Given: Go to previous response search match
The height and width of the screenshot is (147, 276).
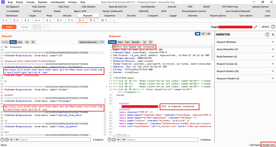Looking at the screenshot, I should pyautogui.click(x=119, y=140).
